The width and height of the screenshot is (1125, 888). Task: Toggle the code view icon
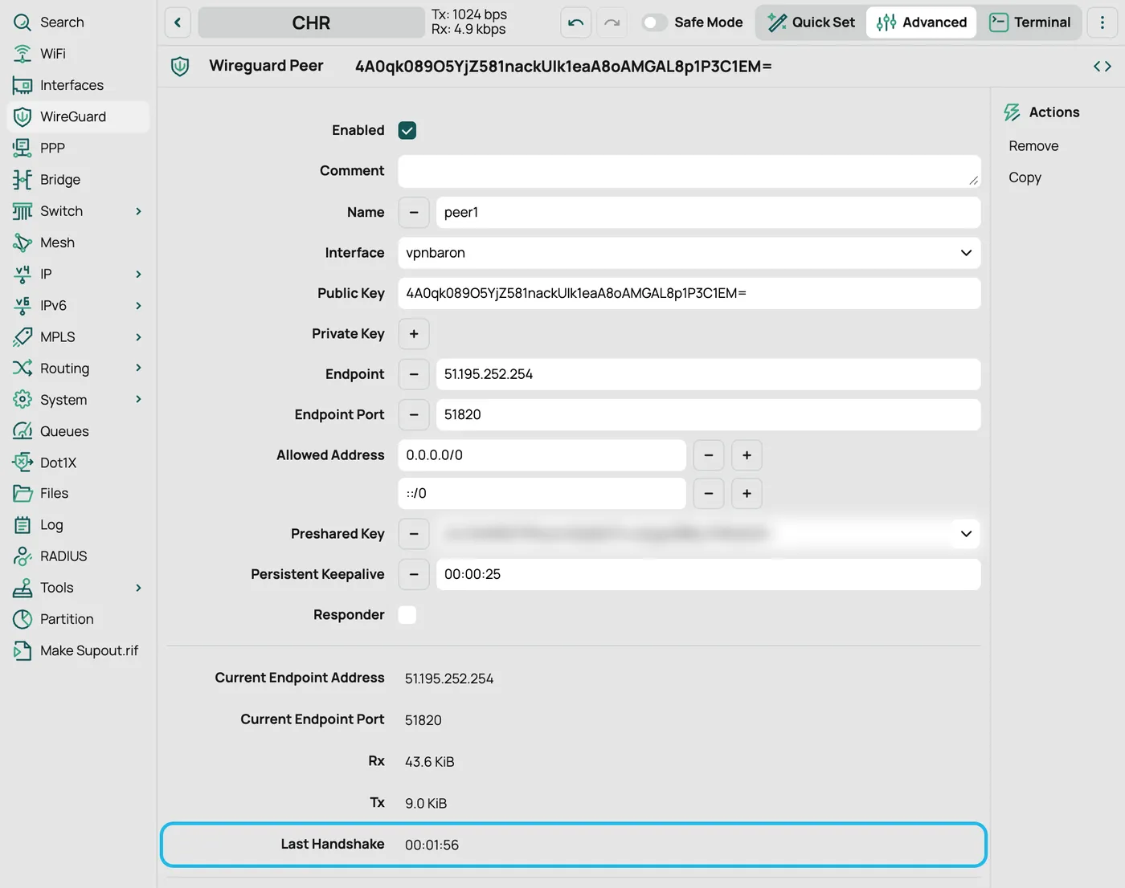coord(1102,67)
